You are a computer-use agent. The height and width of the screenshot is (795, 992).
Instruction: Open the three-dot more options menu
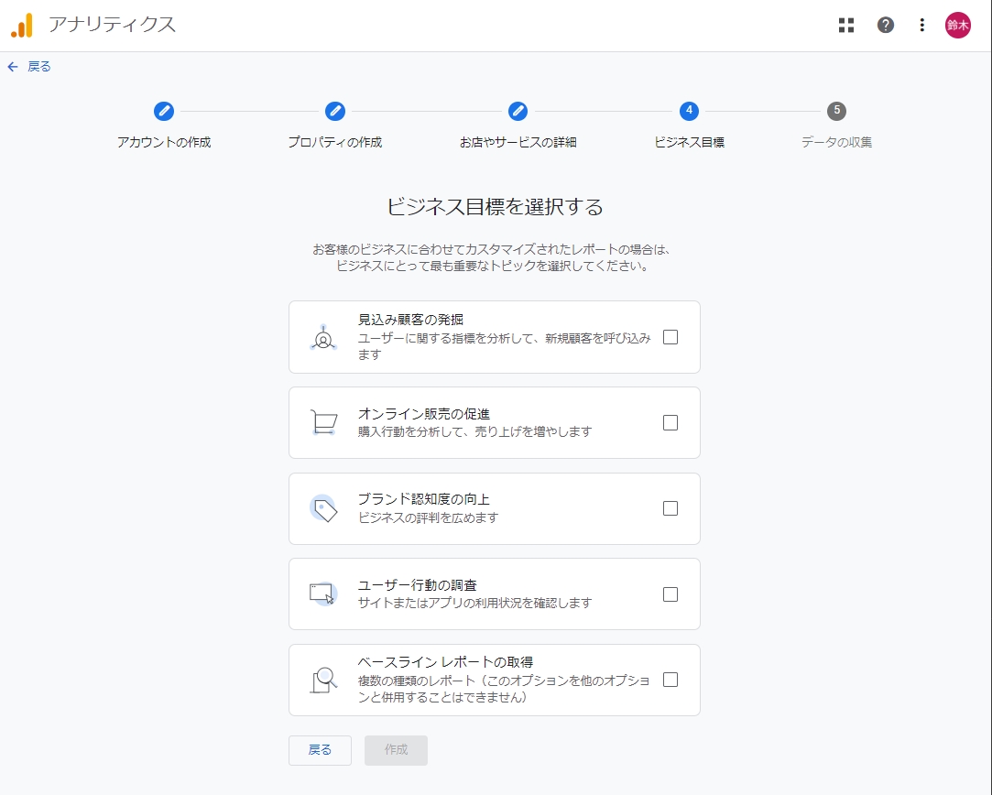[921, 26]
